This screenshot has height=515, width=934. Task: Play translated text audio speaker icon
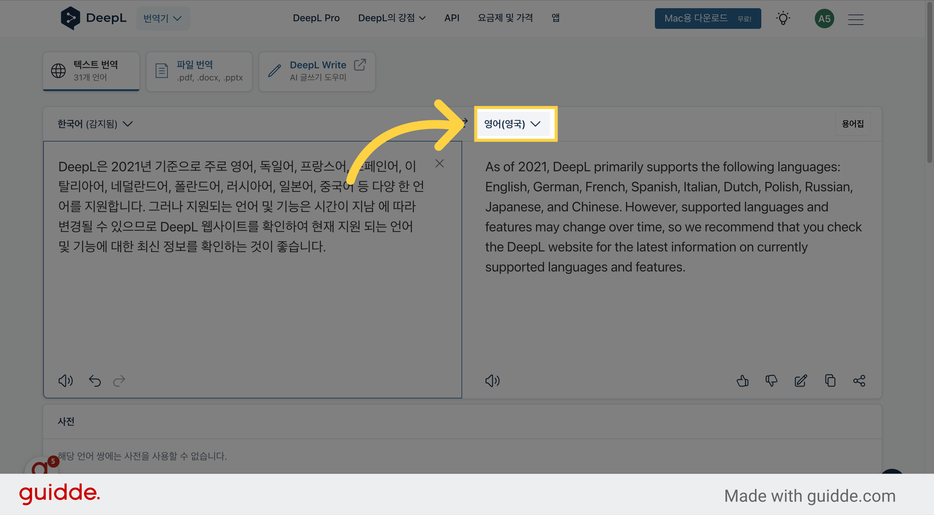(492, 381)
